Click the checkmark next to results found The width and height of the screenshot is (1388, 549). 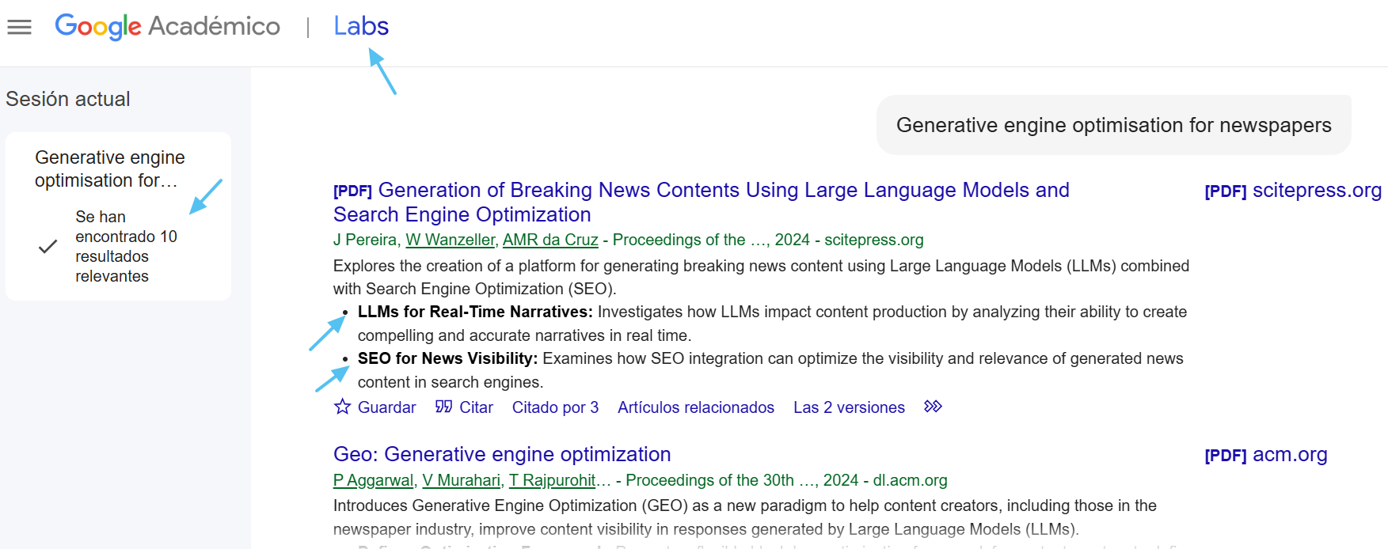pos(48,247)
